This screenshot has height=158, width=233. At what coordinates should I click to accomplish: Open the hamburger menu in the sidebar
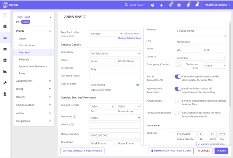(5, 15)
